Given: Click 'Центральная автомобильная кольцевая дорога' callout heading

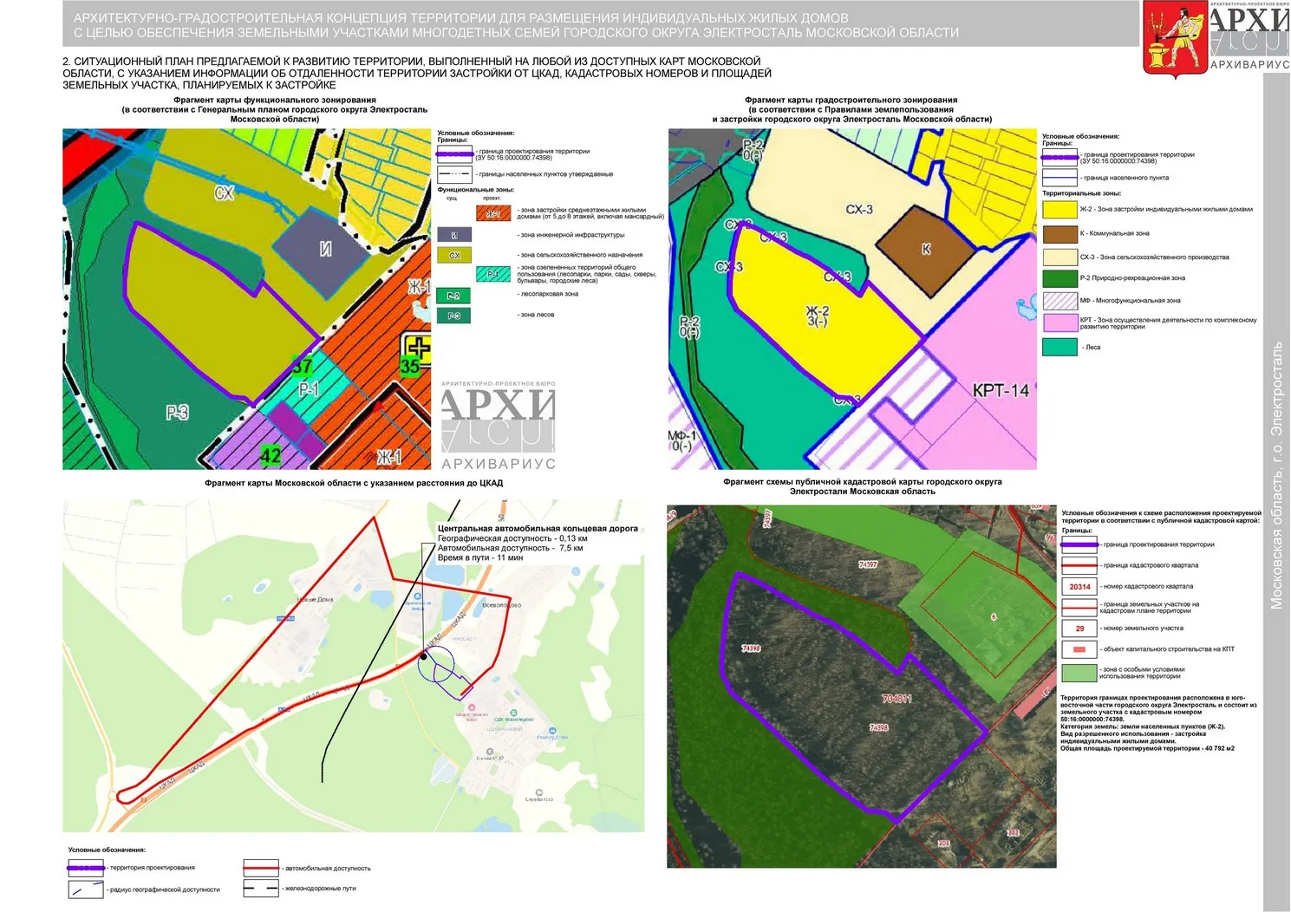Looking at the screenshot, I should (538, 528).
